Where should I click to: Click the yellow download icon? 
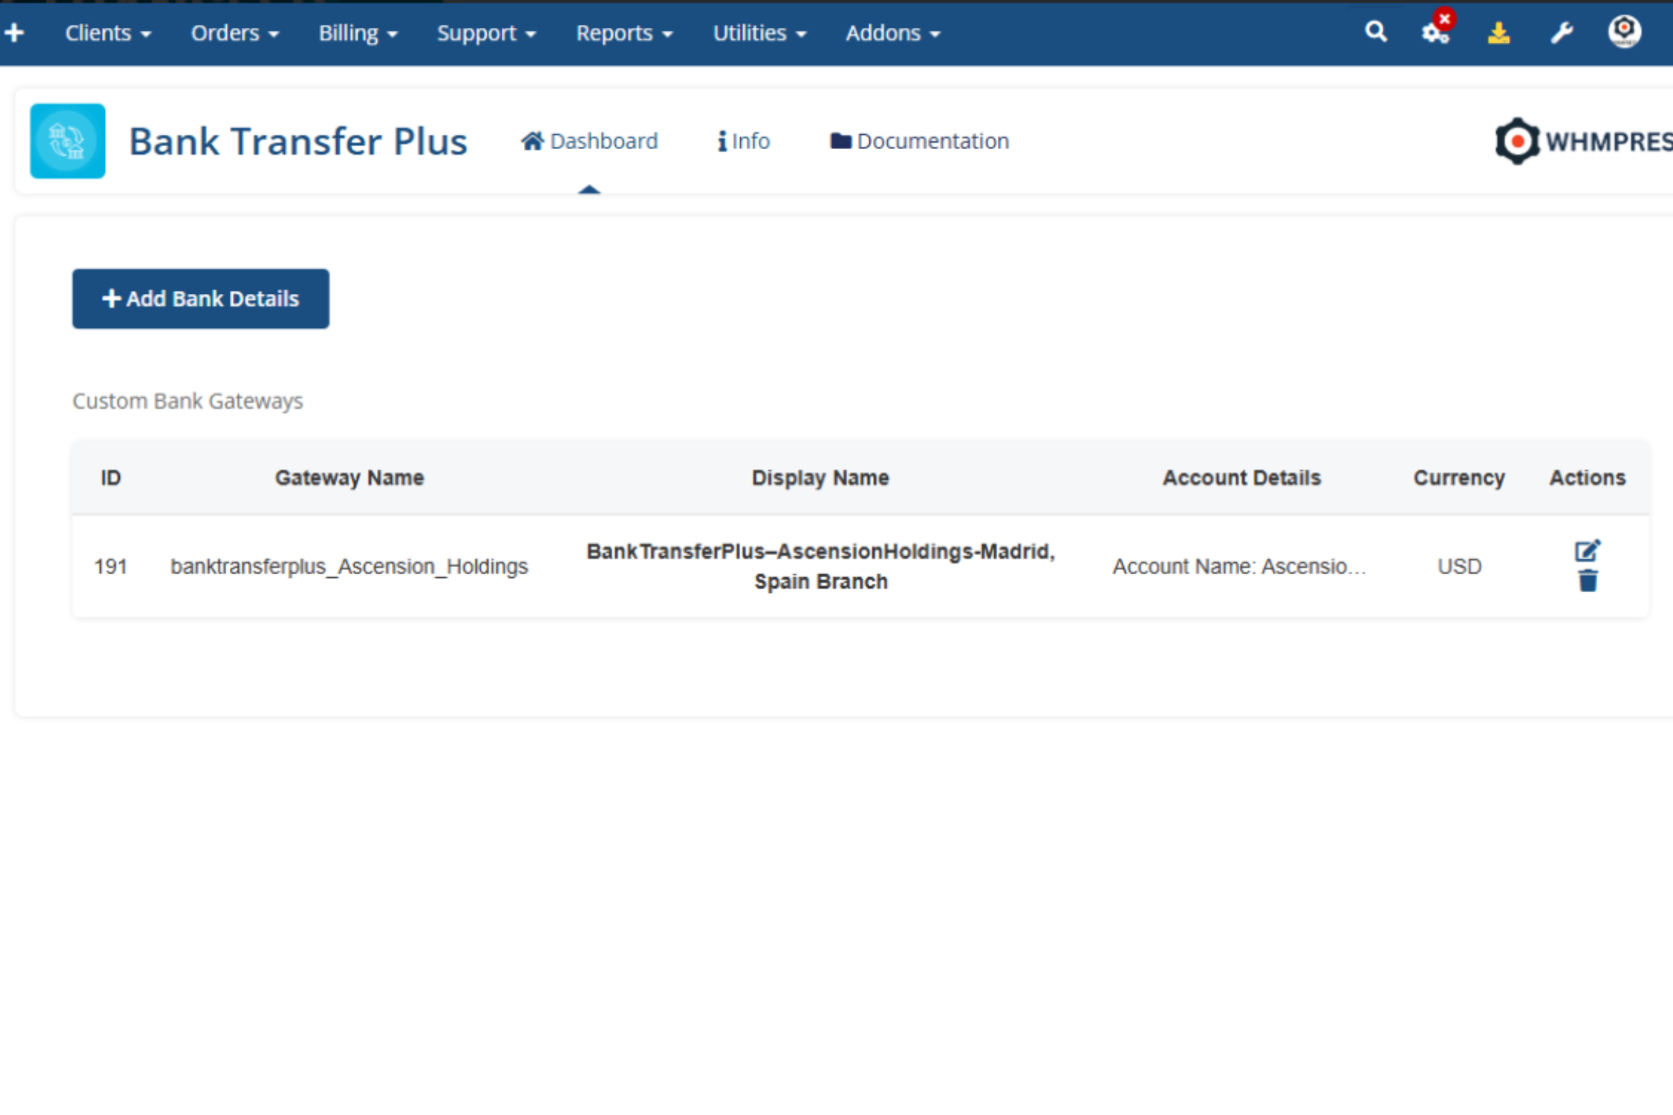coord(1498,33)
